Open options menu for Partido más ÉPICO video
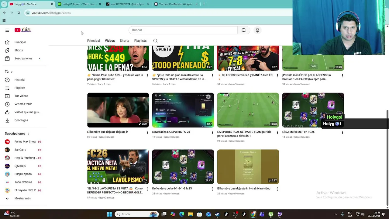Viewport: 389px width, 219px height. click(x=342, y=75)
